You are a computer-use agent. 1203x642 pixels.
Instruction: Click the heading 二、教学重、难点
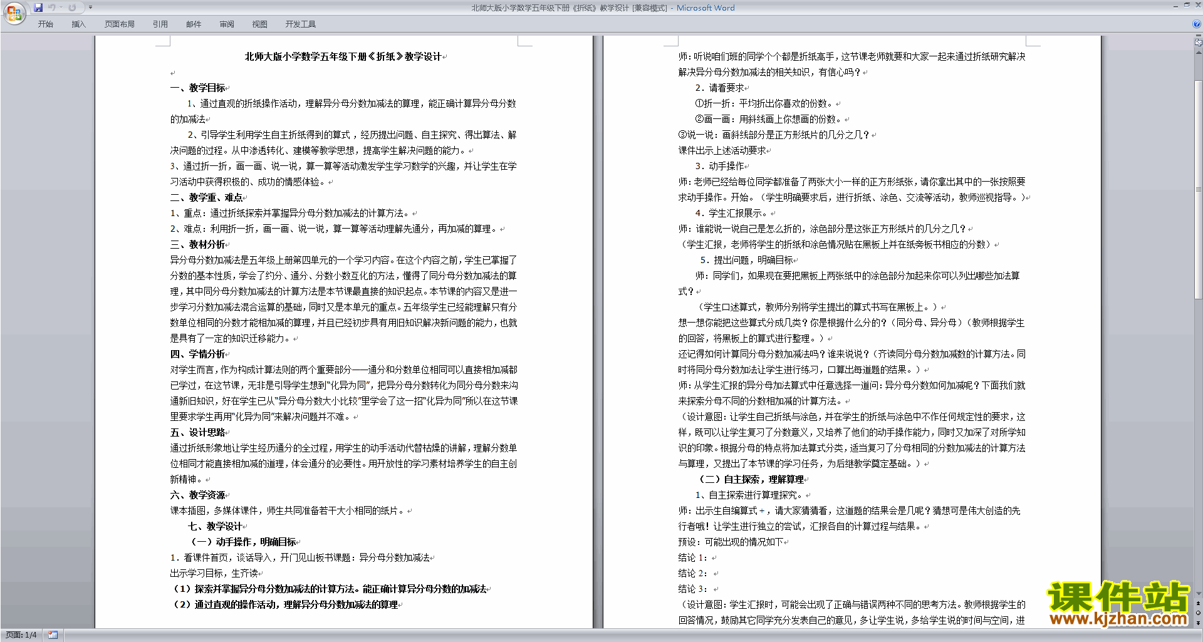point(206,197)
